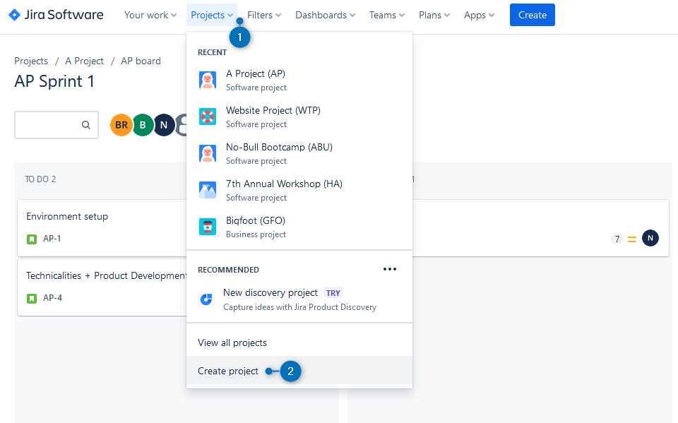The image size is (678, 423).
Task: Open Environment setup card
Action: [x=102, y=228]
